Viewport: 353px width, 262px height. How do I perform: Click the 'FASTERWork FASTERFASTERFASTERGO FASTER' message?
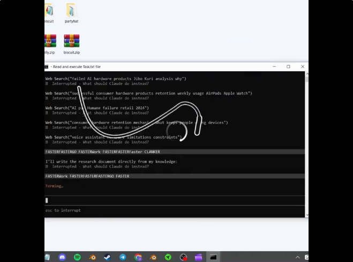(175, 176)
